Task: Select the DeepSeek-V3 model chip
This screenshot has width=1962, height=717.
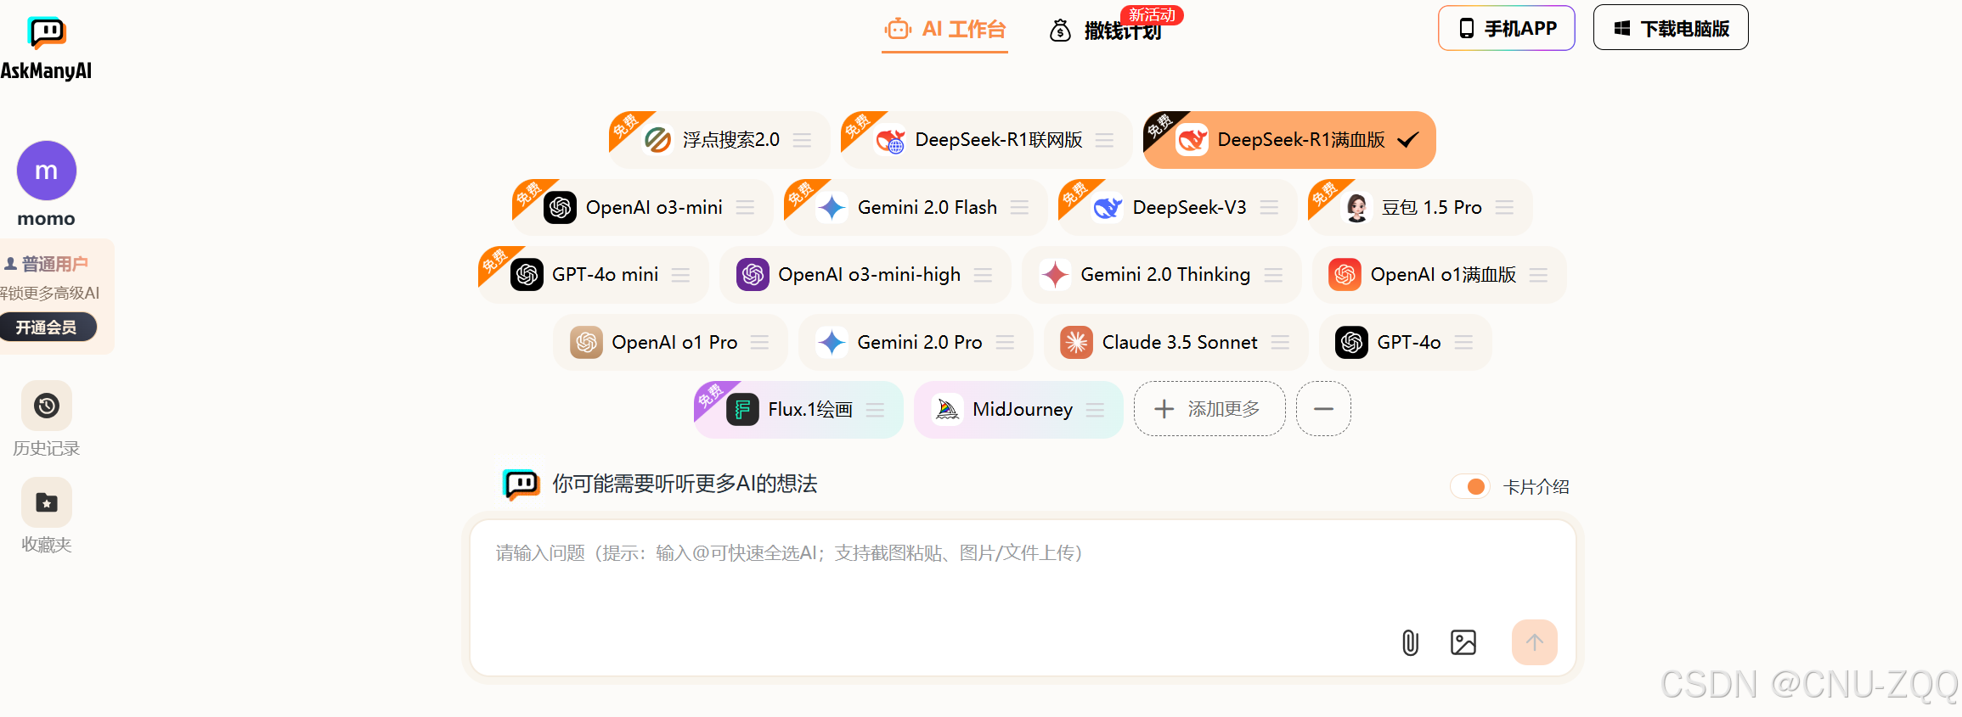Action: point(1177,207)
